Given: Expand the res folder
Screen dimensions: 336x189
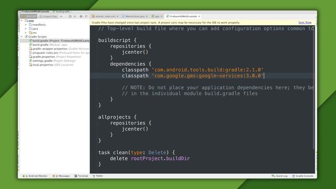Looking at the screenshot, I should pos(26,33).
